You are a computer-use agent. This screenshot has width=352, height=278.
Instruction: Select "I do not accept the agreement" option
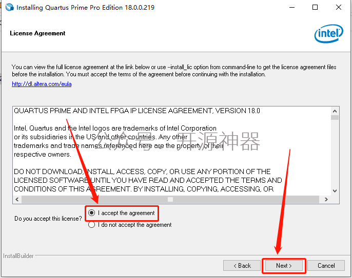[x=91, y=225]
